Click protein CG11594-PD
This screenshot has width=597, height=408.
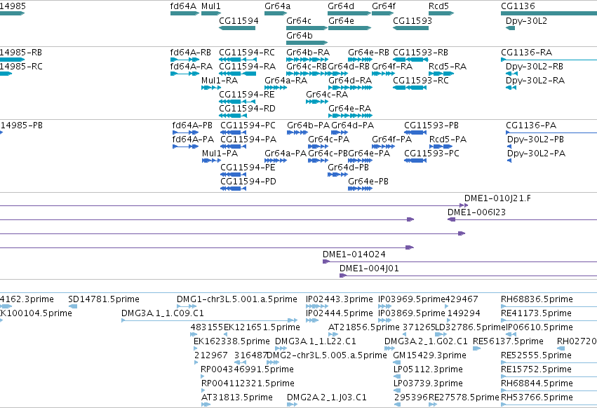click(233, 189)
